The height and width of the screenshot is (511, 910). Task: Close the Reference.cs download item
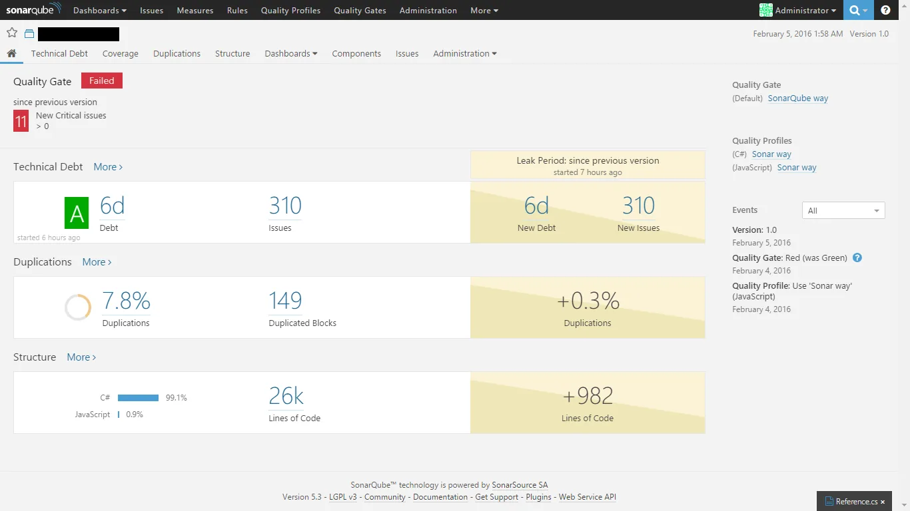883,502
